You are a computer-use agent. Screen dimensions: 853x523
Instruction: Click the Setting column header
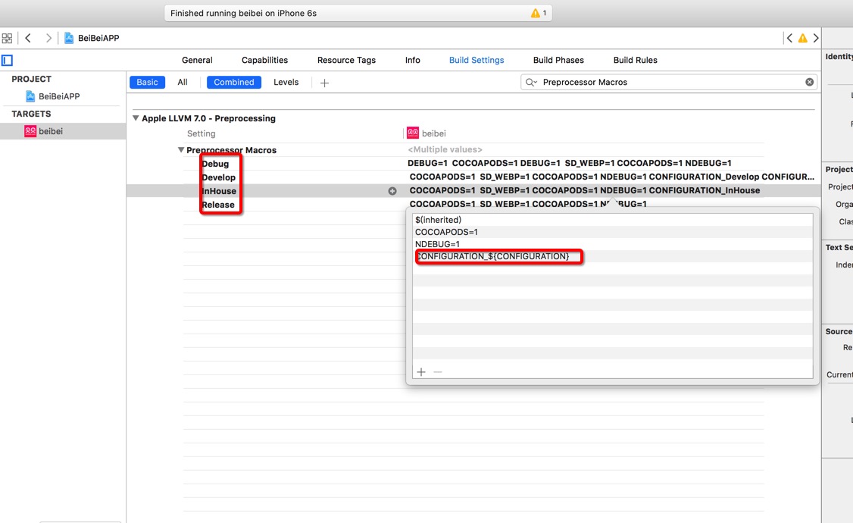point(202,133)
